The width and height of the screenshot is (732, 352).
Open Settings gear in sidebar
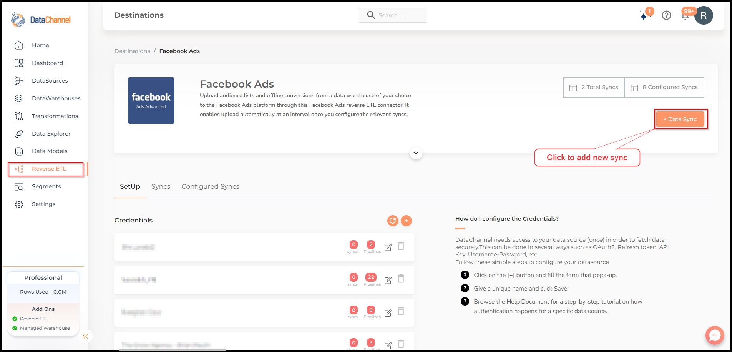click(x=19, y=204)
